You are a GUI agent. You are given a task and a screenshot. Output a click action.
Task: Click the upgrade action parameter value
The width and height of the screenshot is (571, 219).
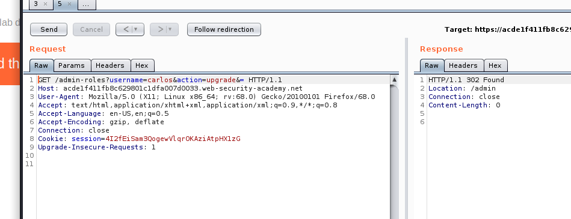221,80
